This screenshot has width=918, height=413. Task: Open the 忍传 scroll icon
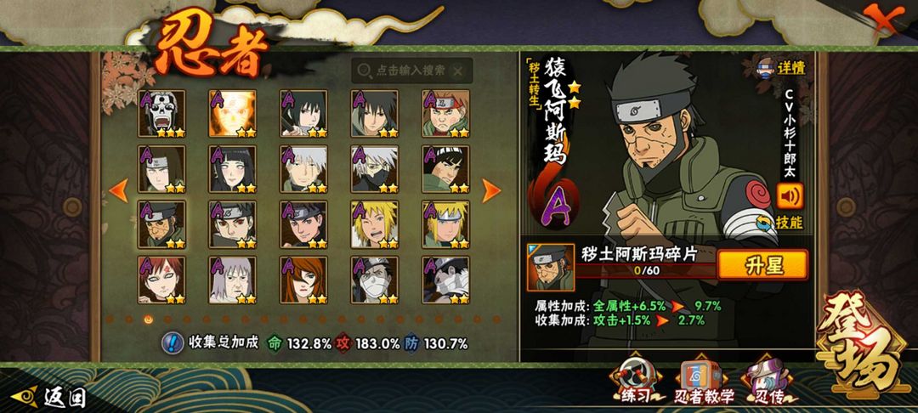coord(768,382)
